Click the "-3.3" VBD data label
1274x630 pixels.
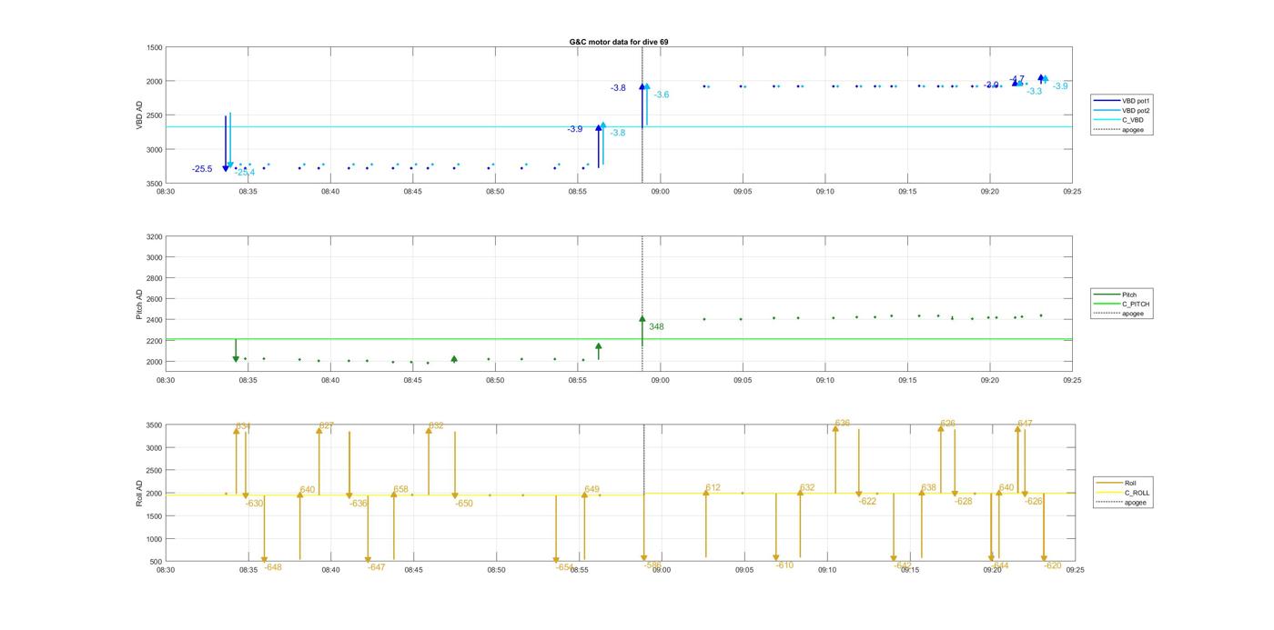[x=1035, y=91]
